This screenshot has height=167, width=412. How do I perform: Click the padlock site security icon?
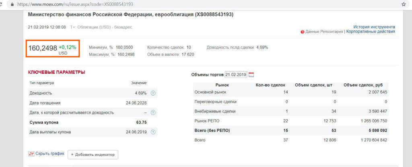pos(12,4)
